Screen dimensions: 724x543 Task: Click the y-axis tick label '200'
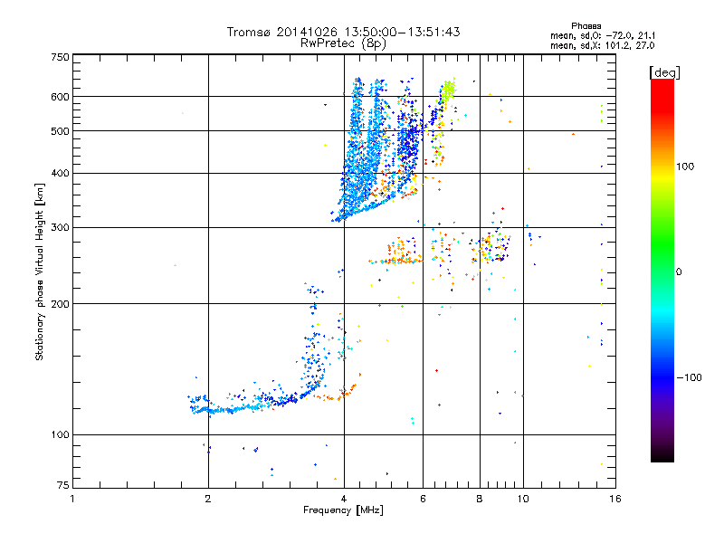click(60, 304)
